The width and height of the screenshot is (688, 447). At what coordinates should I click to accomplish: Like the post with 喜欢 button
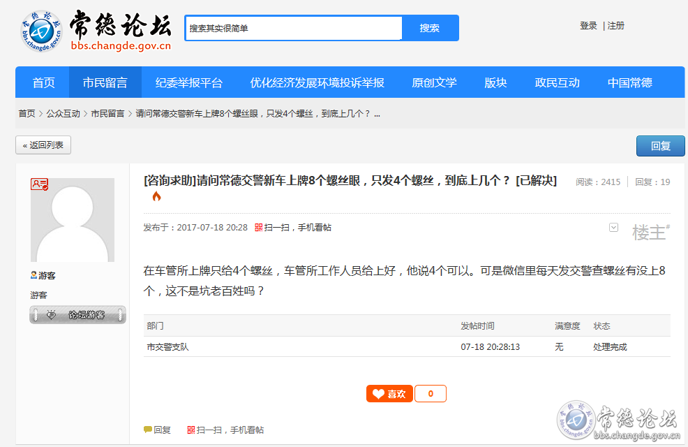[x=389, y=394]
